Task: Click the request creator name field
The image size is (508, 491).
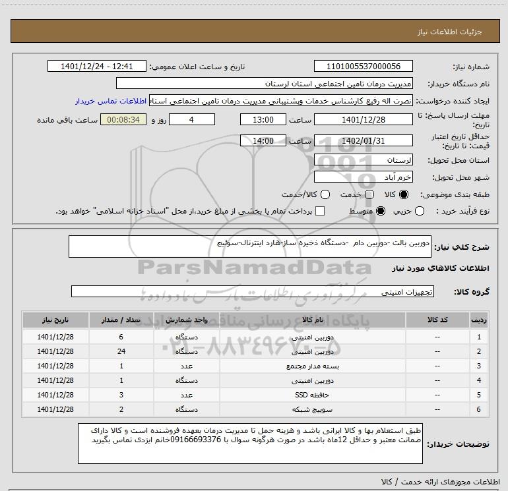Action: pyautogui.click(x=281, y=101)
